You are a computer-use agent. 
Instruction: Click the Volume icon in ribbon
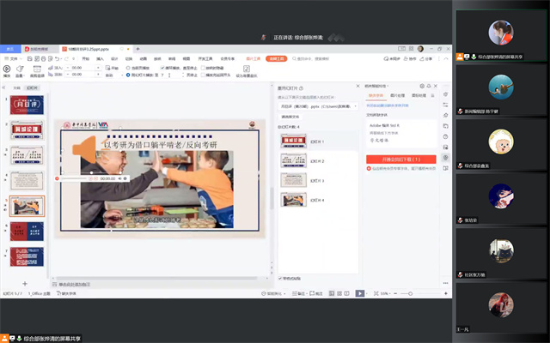pos(18,69)
